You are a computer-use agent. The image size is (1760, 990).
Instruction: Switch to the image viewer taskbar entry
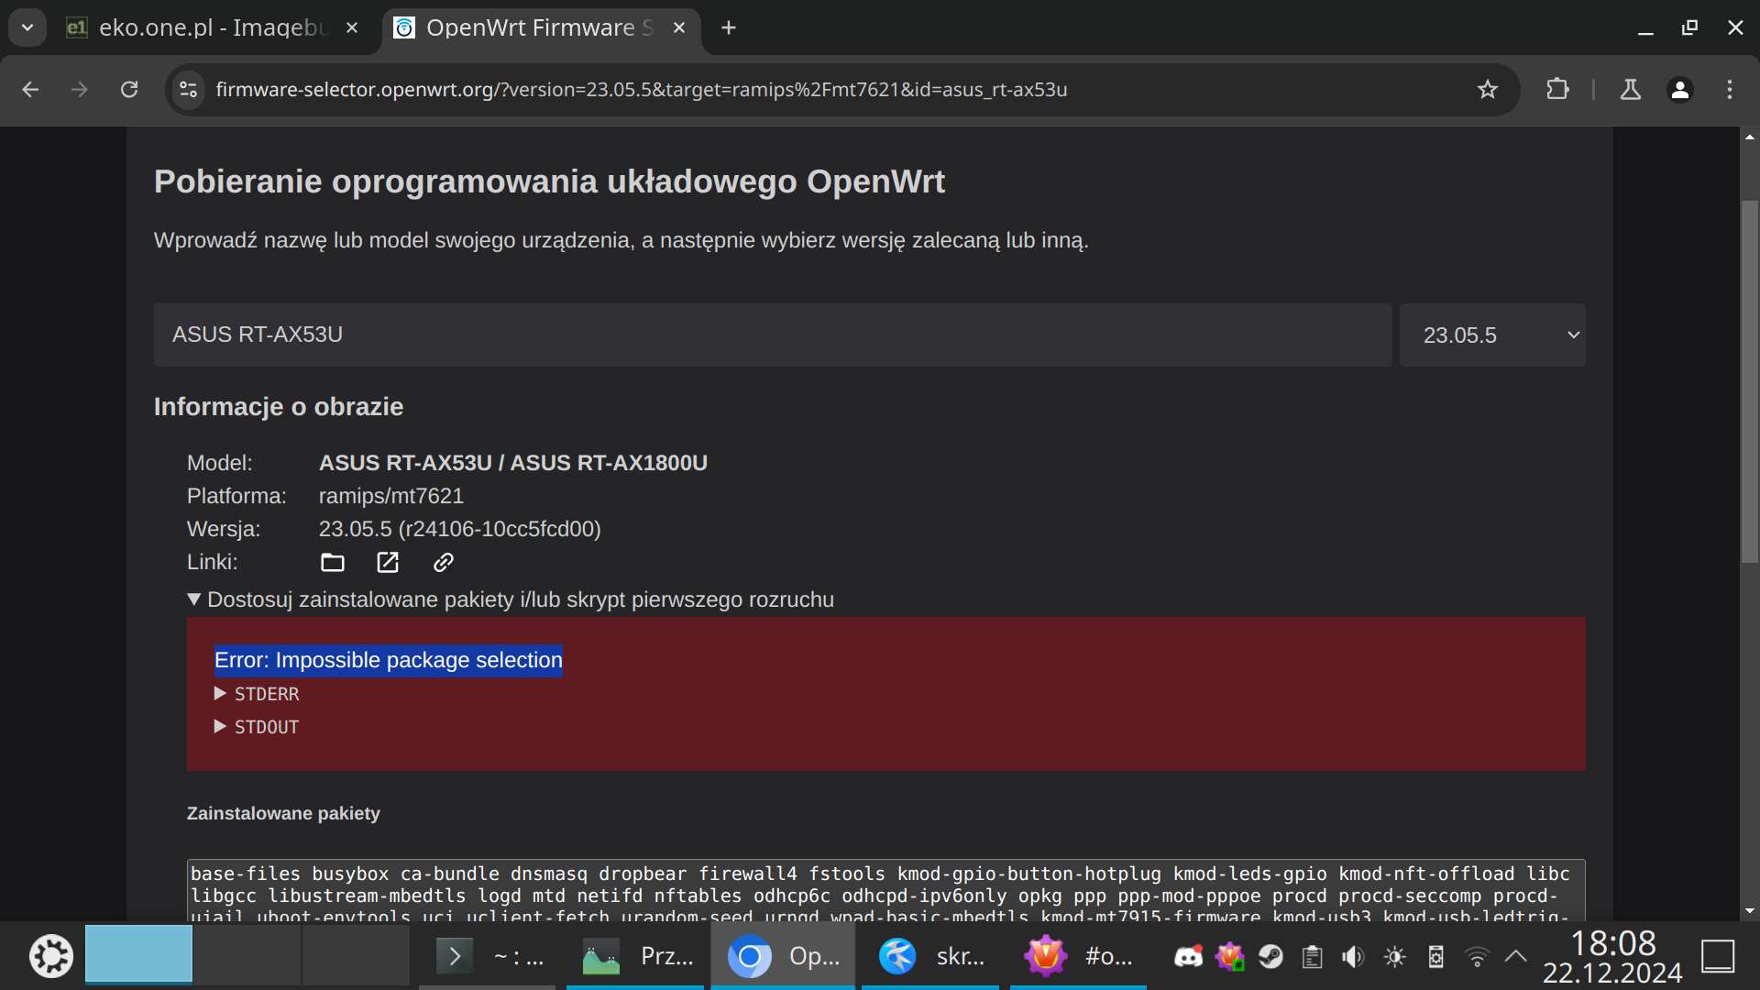(635, 957)
